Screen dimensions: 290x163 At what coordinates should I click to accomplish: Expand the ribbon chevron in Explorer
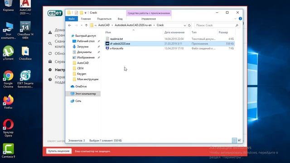[x=235, y=19]
